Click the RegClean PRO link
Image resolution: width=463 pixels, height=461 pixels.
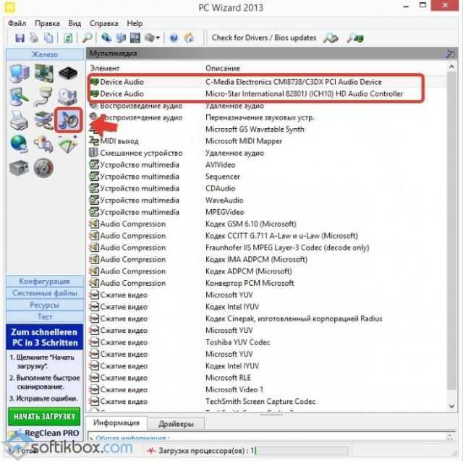pyautogui.click(x=51, y=433)
